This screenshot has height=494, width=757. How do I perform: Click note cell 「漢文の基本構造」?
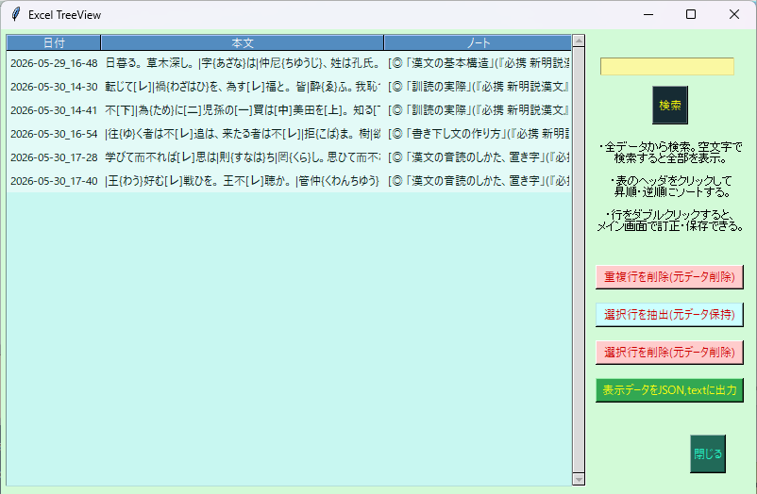tap(478, 63)
